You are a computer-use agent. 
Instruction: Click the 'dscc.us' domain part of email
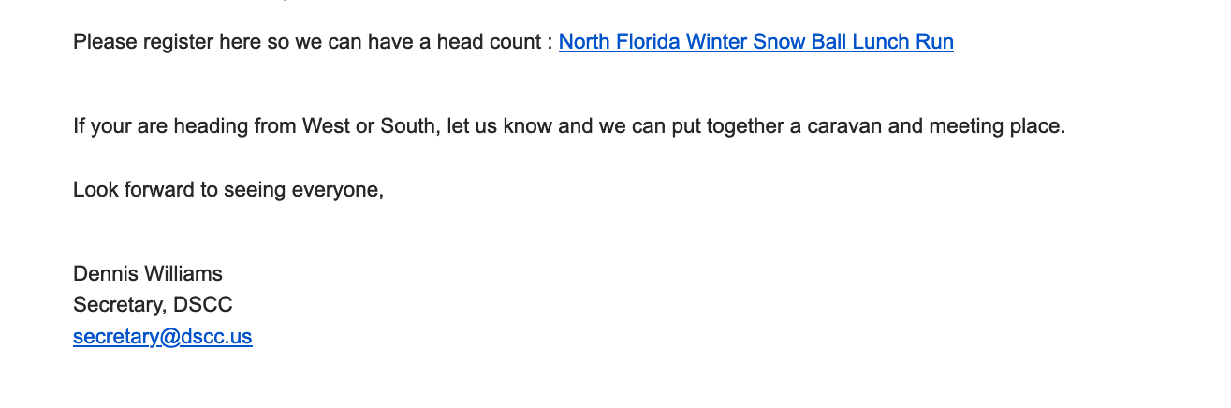pos(217,337)
